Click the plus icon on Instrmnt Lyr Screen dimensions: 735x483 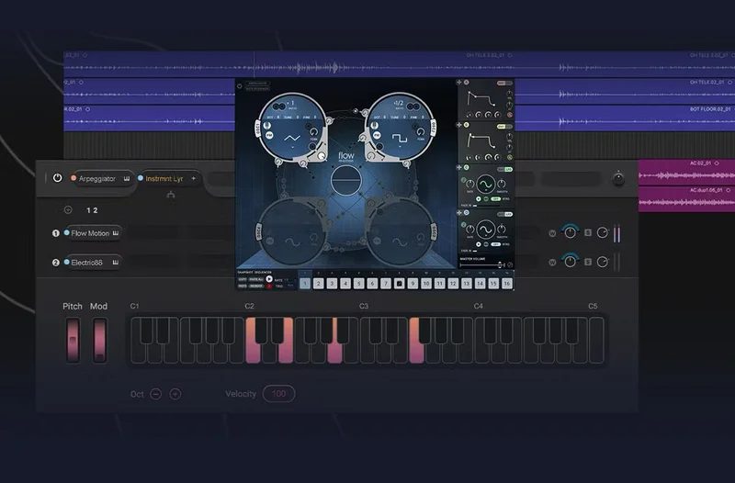193,178
